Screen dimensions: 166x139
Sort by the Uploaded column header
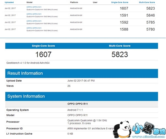tap(9, 2)
